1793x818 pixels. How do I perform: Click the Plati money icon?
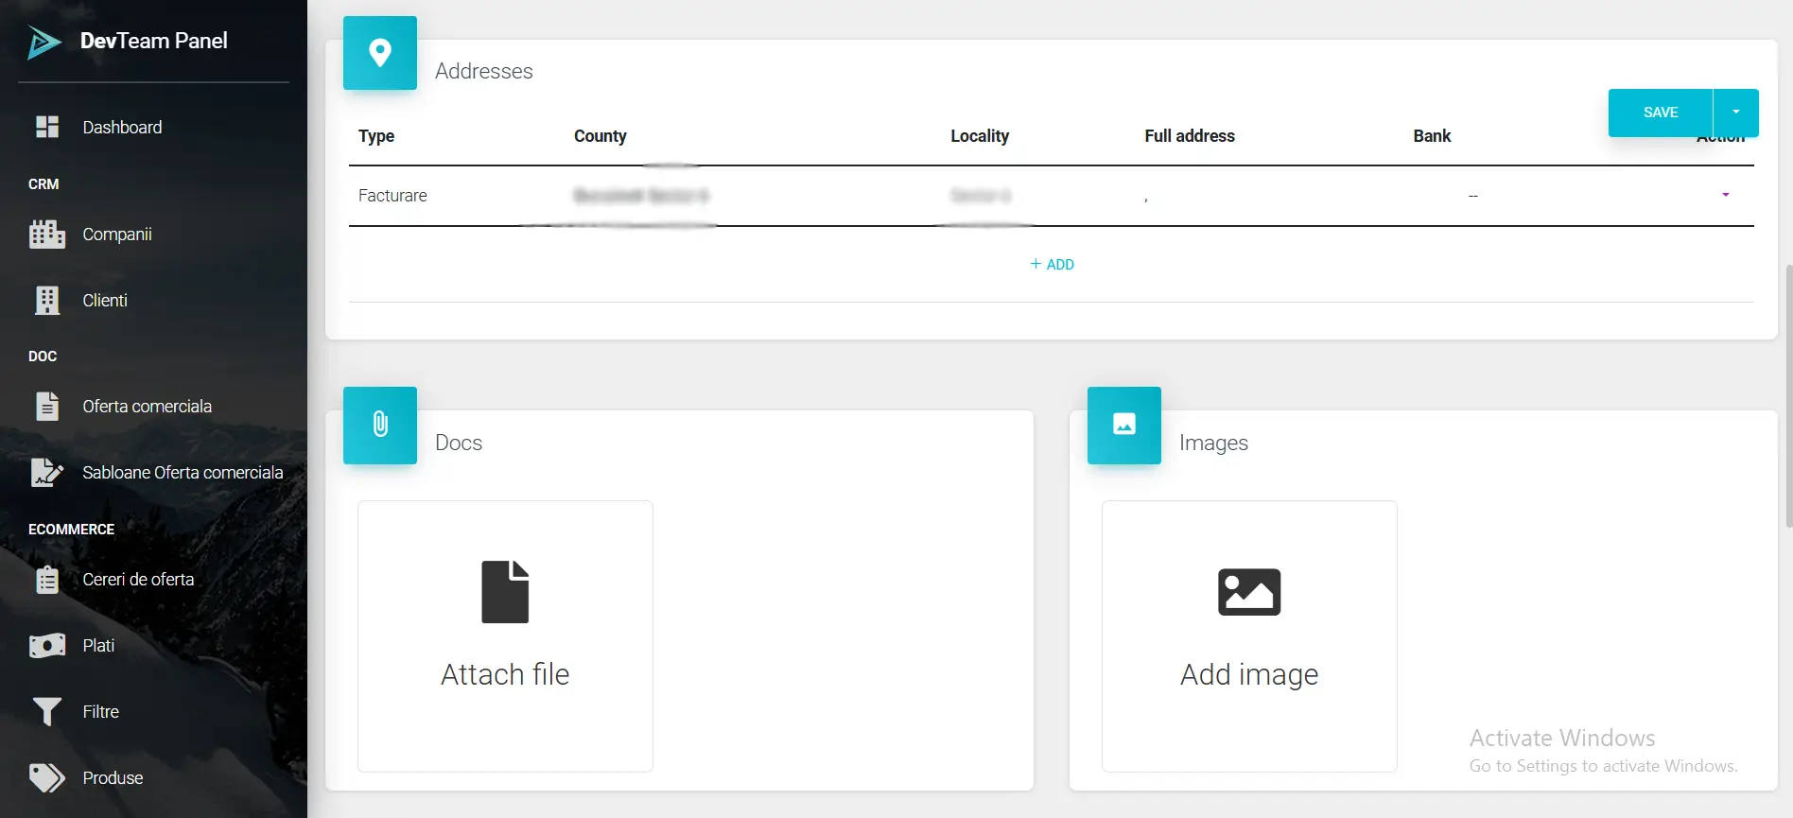[46, 645]
